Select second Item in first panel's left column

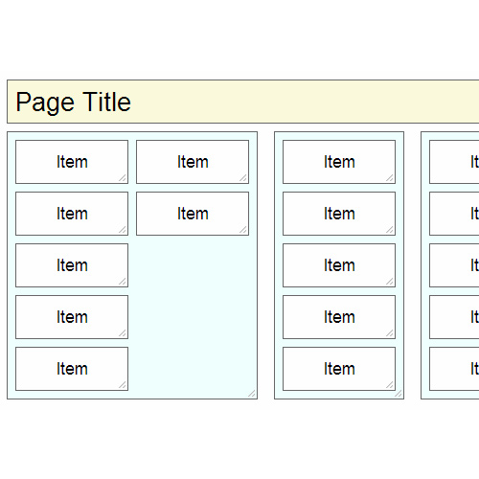(x=72, y=214)
